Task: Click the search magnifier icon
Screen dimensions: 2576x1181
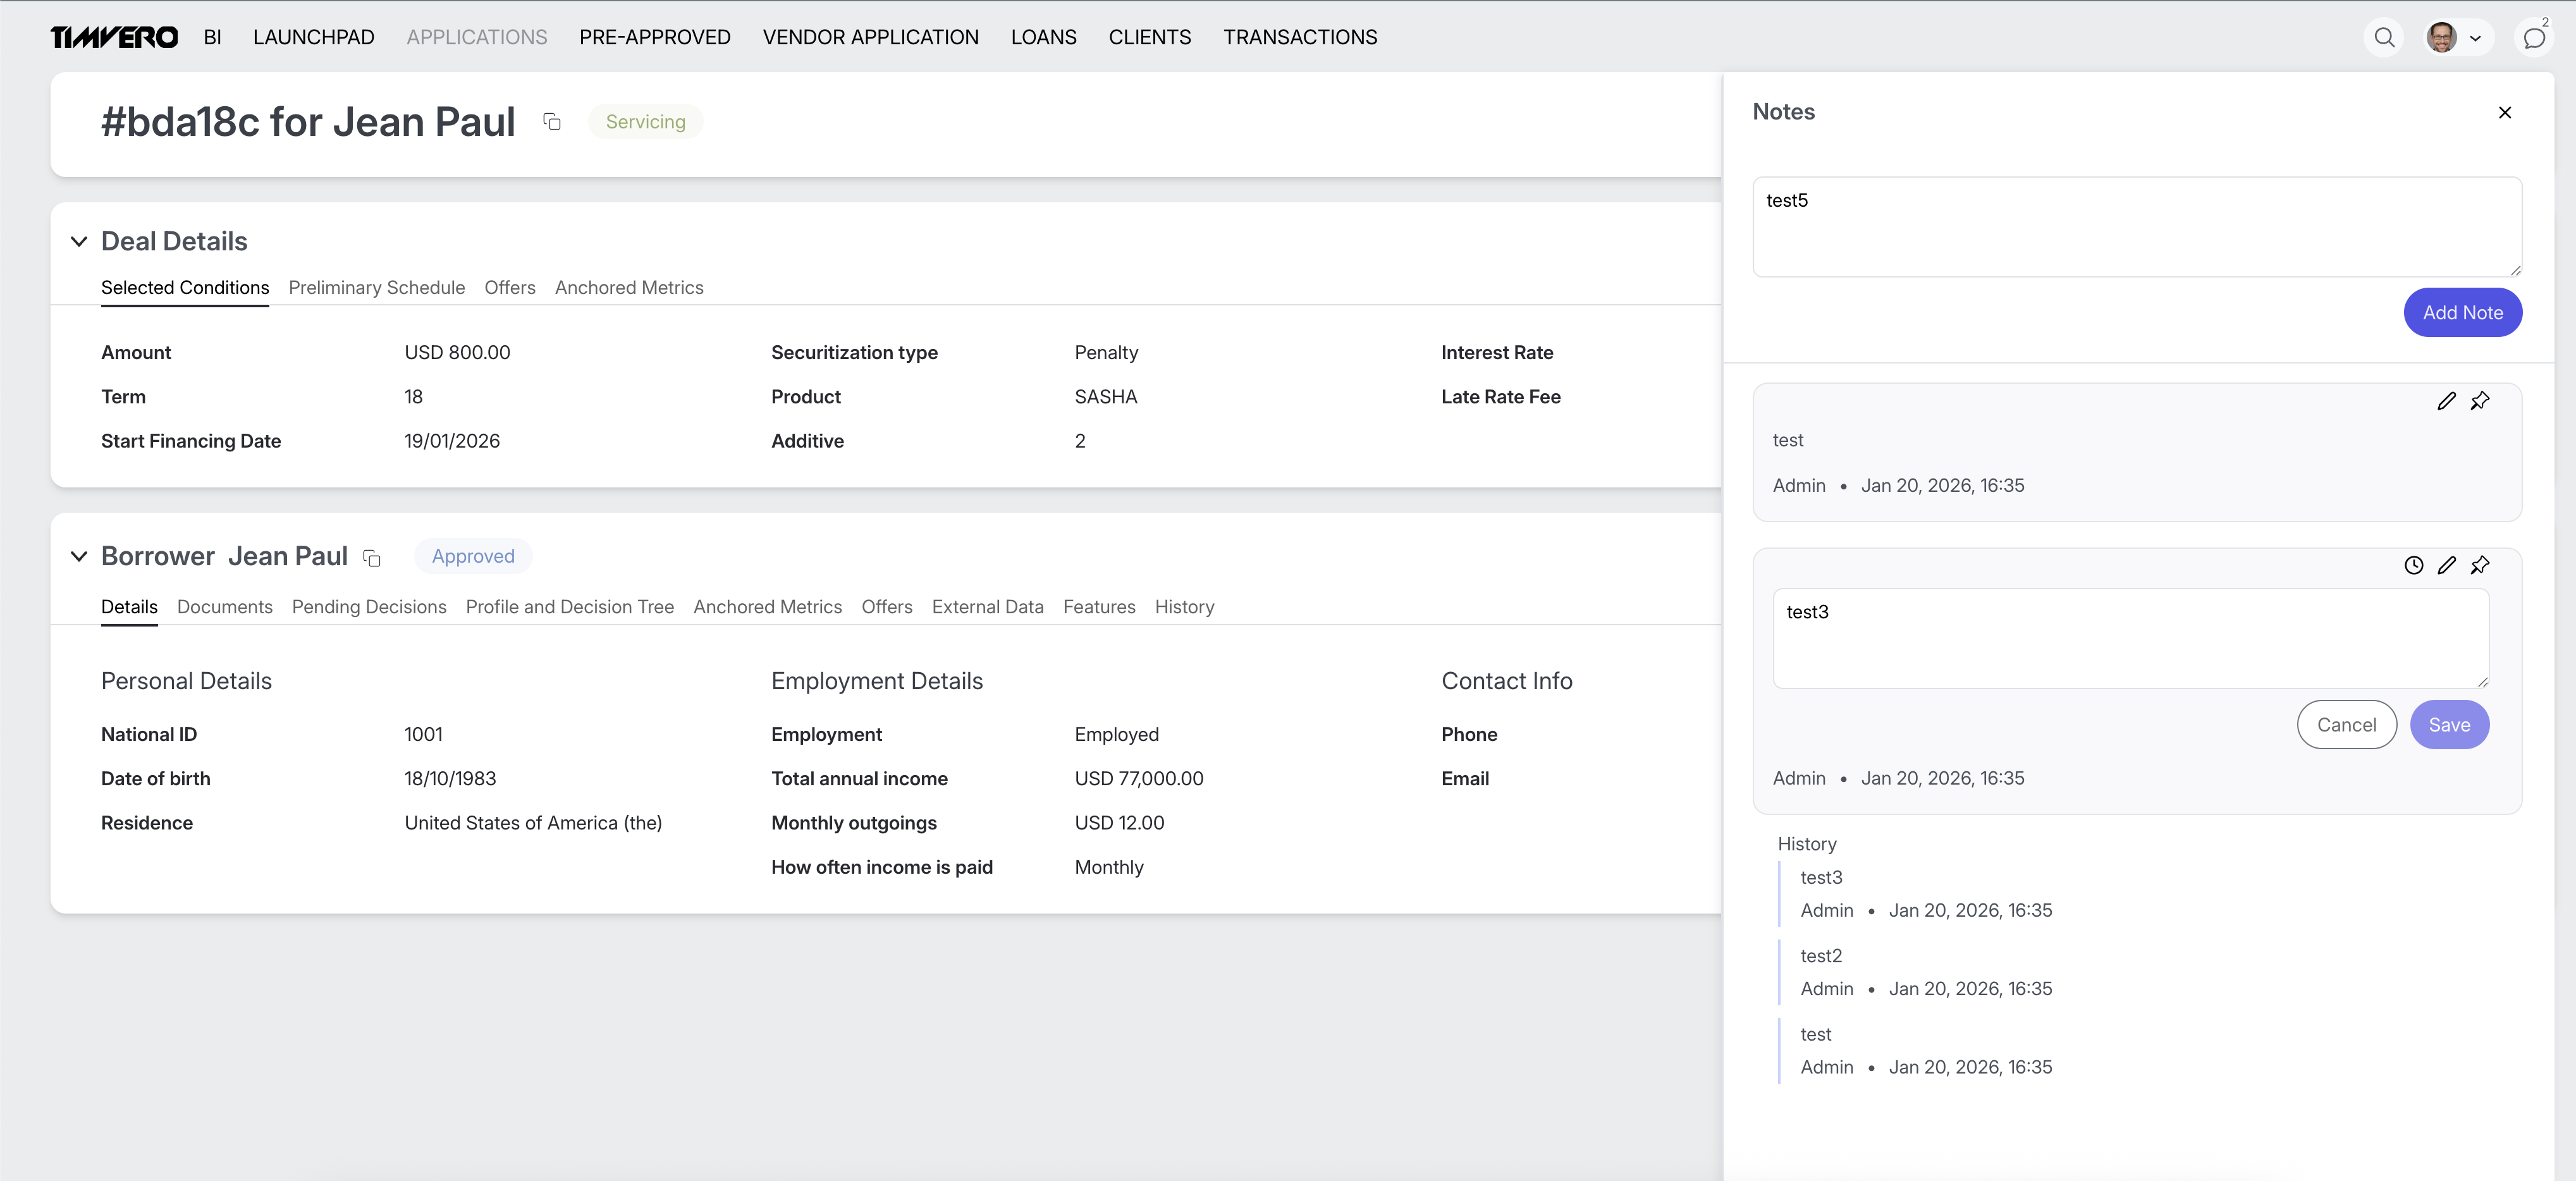Action: pos(2384,38)
